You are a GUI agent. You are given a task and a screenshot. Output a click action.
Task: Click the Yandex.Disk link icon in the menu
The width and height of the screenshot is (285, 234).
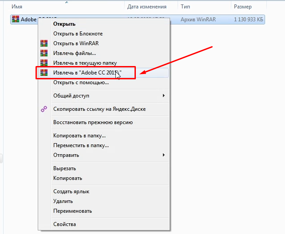[x=44, y=109]
